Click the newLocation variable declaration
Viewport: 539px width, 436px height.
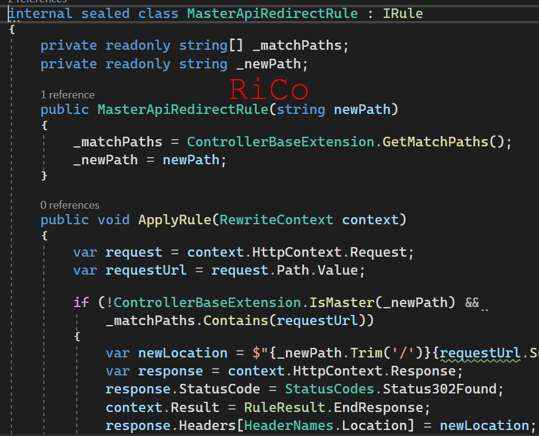pos(182,353)
